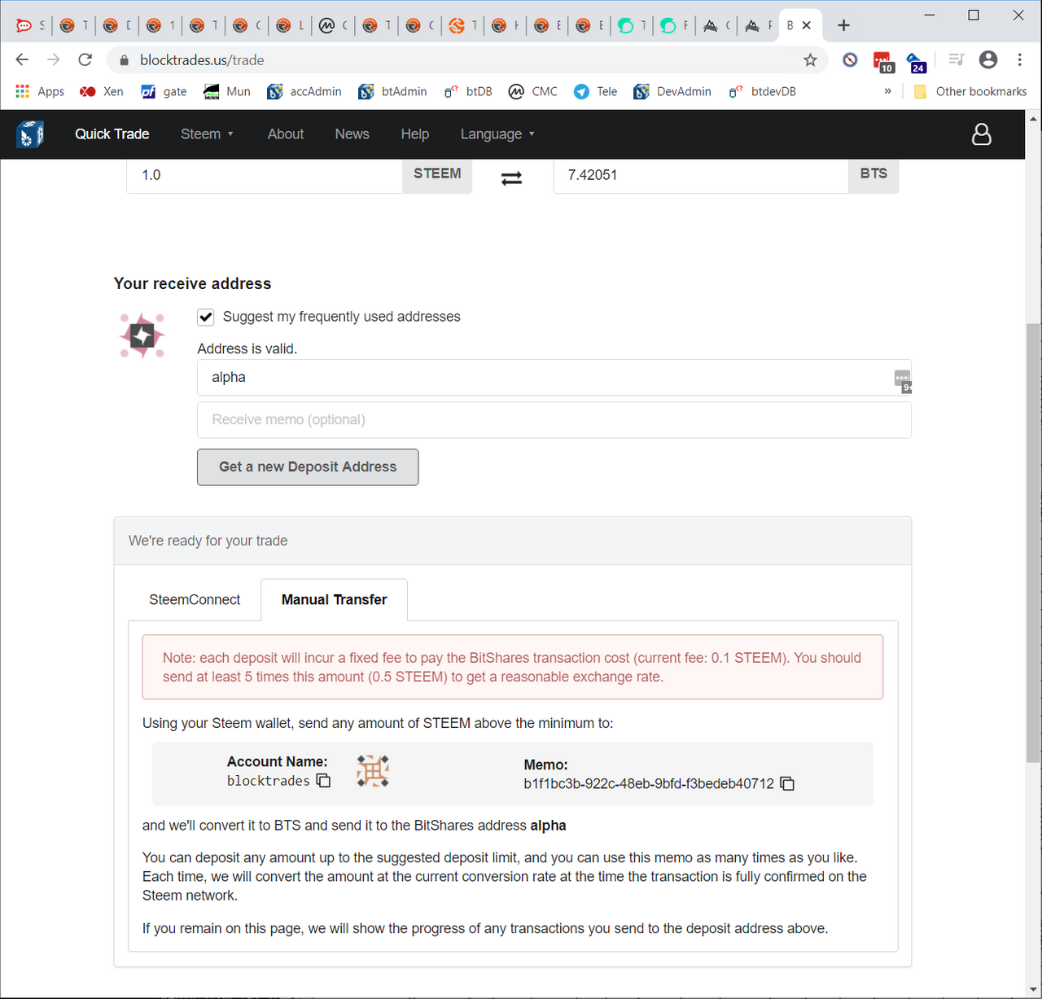Bookmark this page with the star icon
Image resolution: width=1042 pixels, height=999 pixels.
pos(810,59)
